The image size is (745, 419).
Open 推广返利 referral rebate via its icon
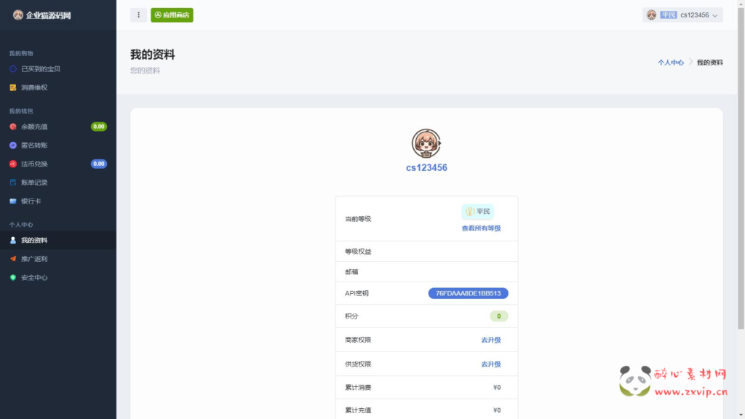pos(13,258)
